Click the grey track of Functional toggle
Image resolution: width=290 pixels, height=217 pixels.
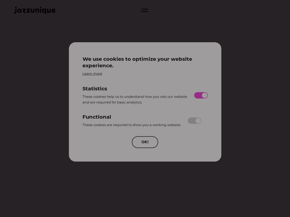coord(191,121)
